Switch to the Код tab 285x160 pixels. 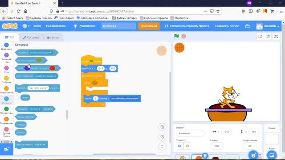click(9, 37)
